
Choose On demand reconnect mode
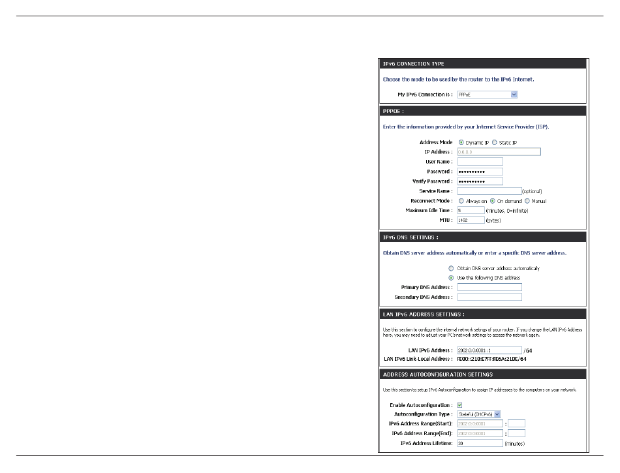(492, 201)
